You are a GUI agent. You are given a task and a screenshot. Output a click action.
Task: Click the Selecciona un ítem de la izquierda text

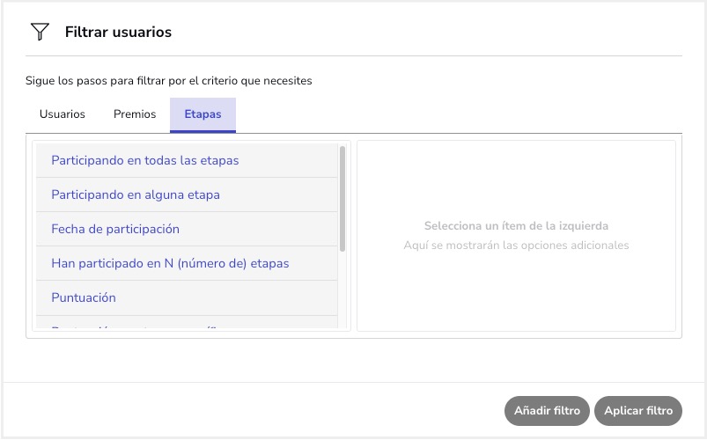click(516, 226)
